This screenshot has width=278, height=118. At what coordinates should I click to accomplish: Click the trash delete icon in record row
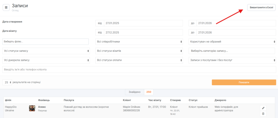coord(263,114)
